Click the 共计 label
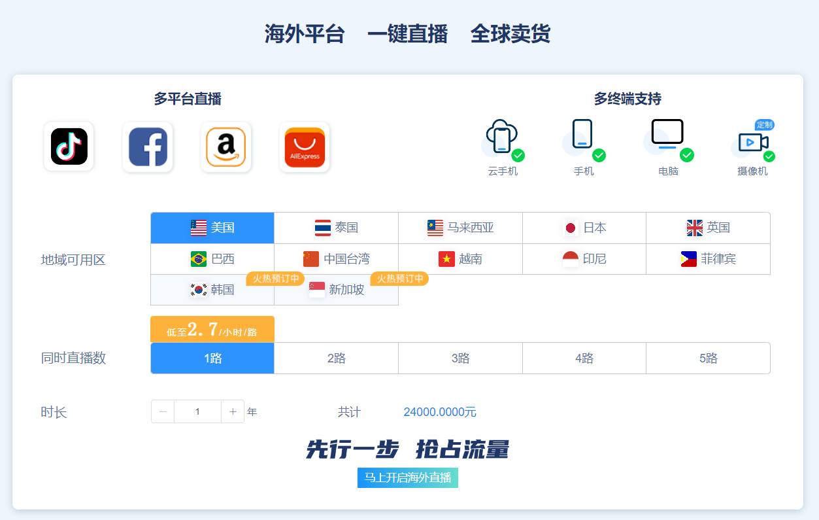Viewport: 819px width, 520px height. [x=349, y=412]
